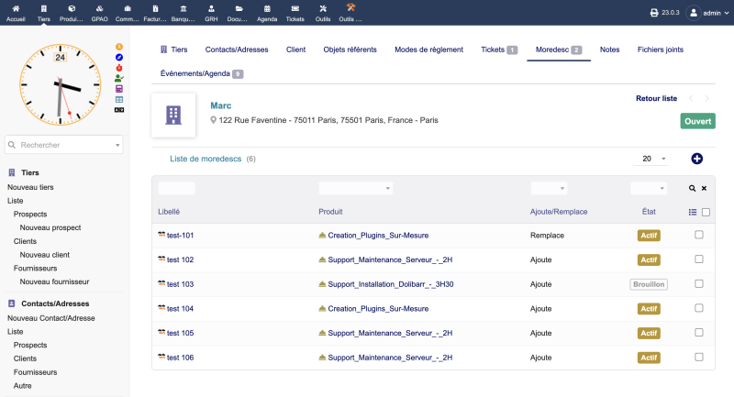Click Nouveau Contact/Adresse in the sidebar
734x397 pixels.
[x=51, y=318]
